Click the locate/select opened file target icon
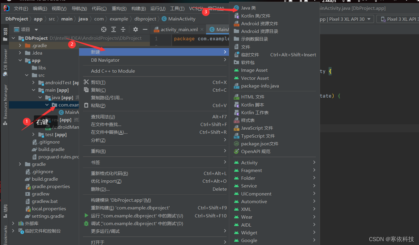This screenshot has height=245, width=419. [104, 29]
